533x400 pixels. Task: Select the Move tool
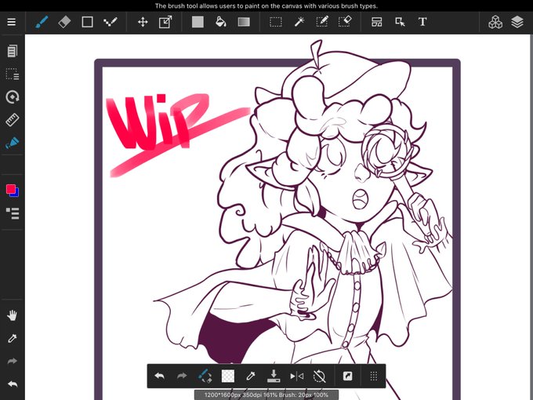[143, 22]
